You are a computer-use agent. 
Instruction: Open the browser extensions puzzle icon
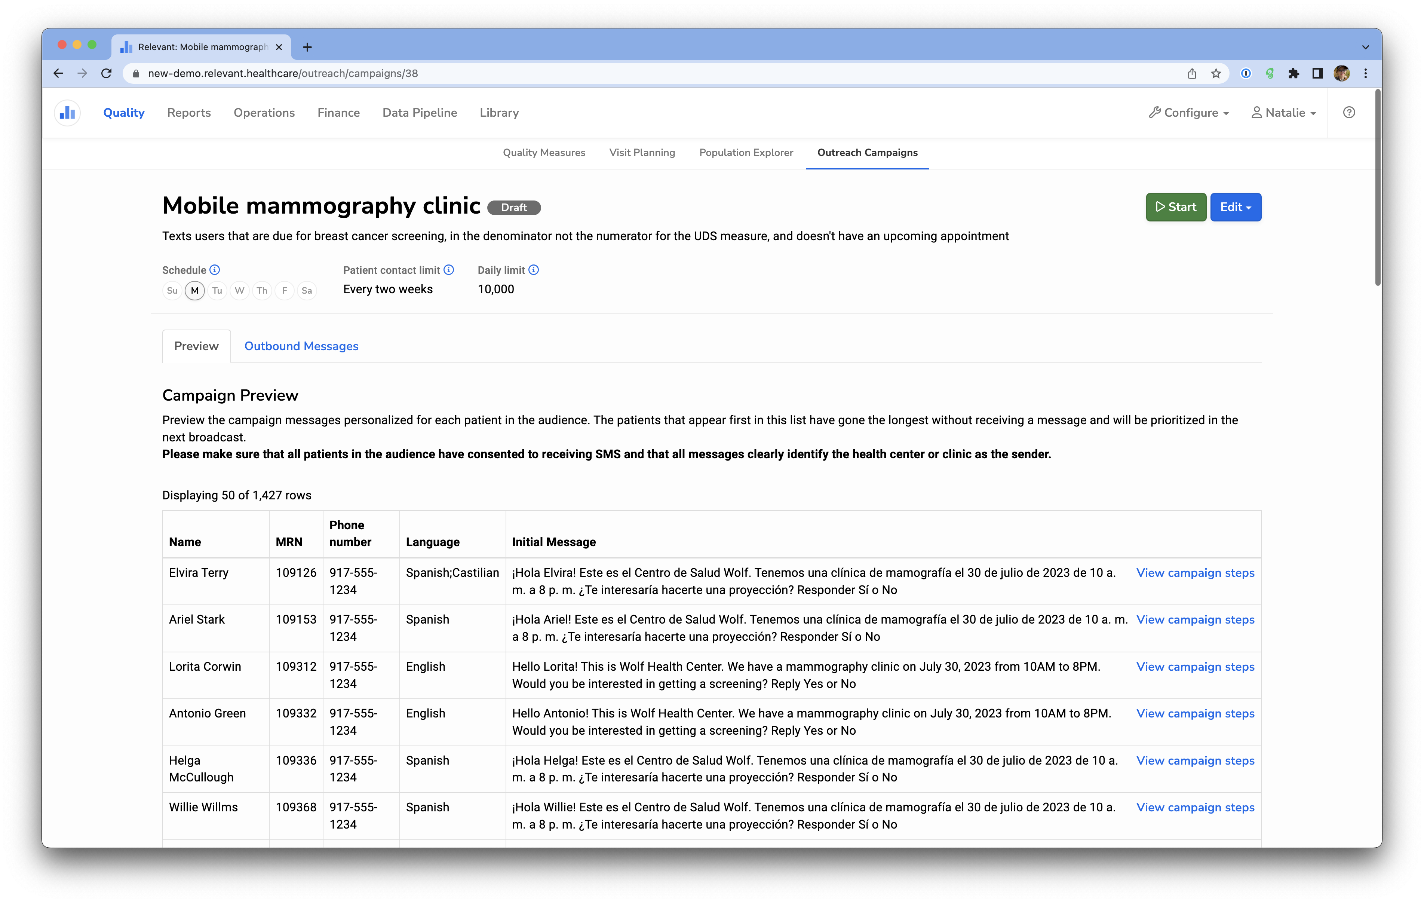click(x=1293, y=73)
